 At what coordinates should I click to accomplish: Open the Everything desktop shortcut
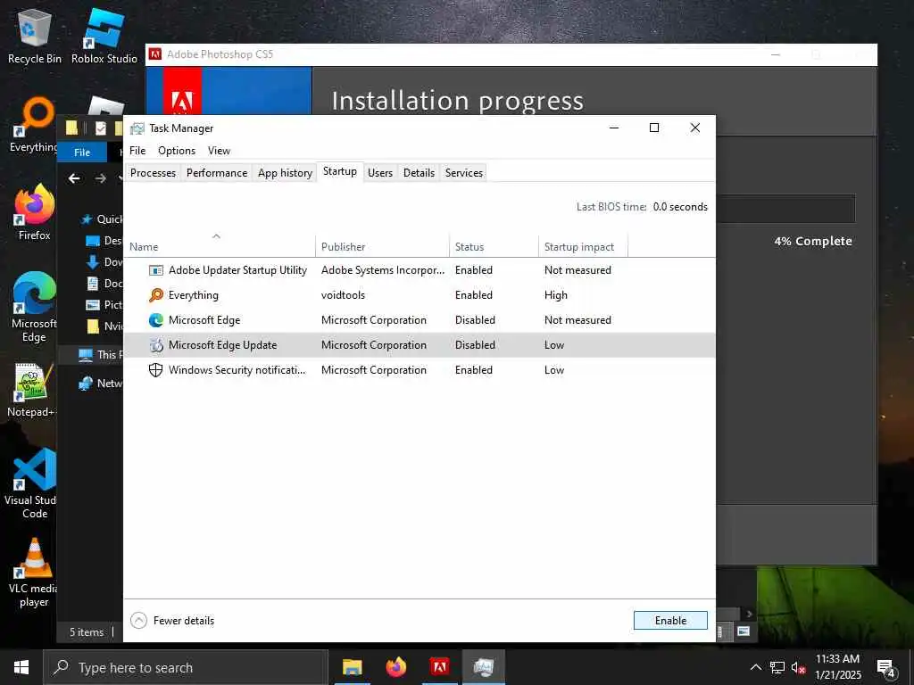coord(33,125)
